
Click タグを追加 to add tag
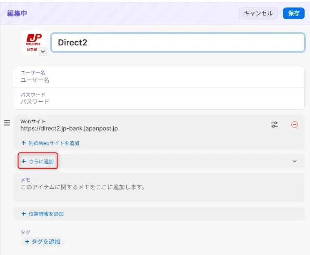point(42,242)
